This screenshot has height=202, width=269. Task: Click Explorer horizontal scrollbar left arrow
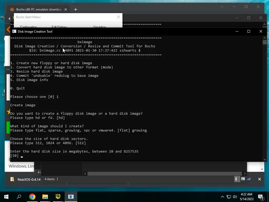85,174
